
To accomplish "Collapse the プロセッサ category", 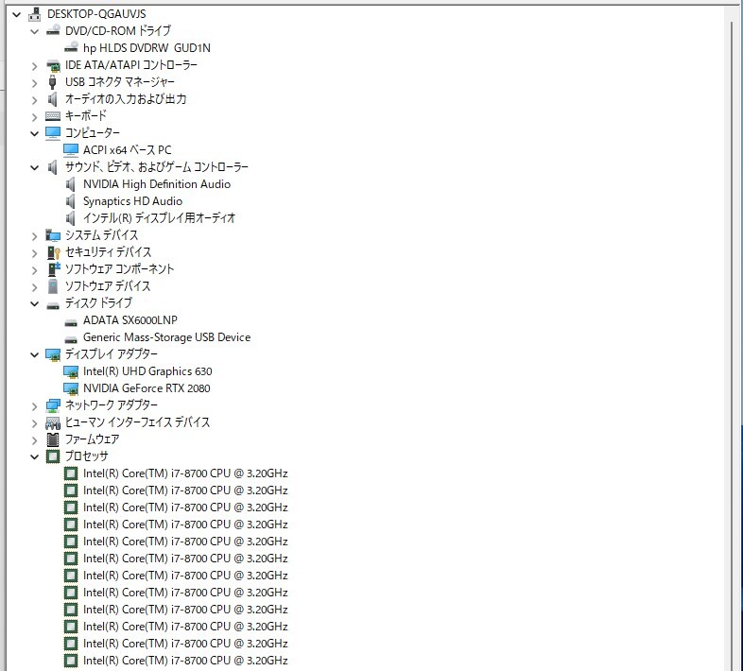I will pos(34,457).
